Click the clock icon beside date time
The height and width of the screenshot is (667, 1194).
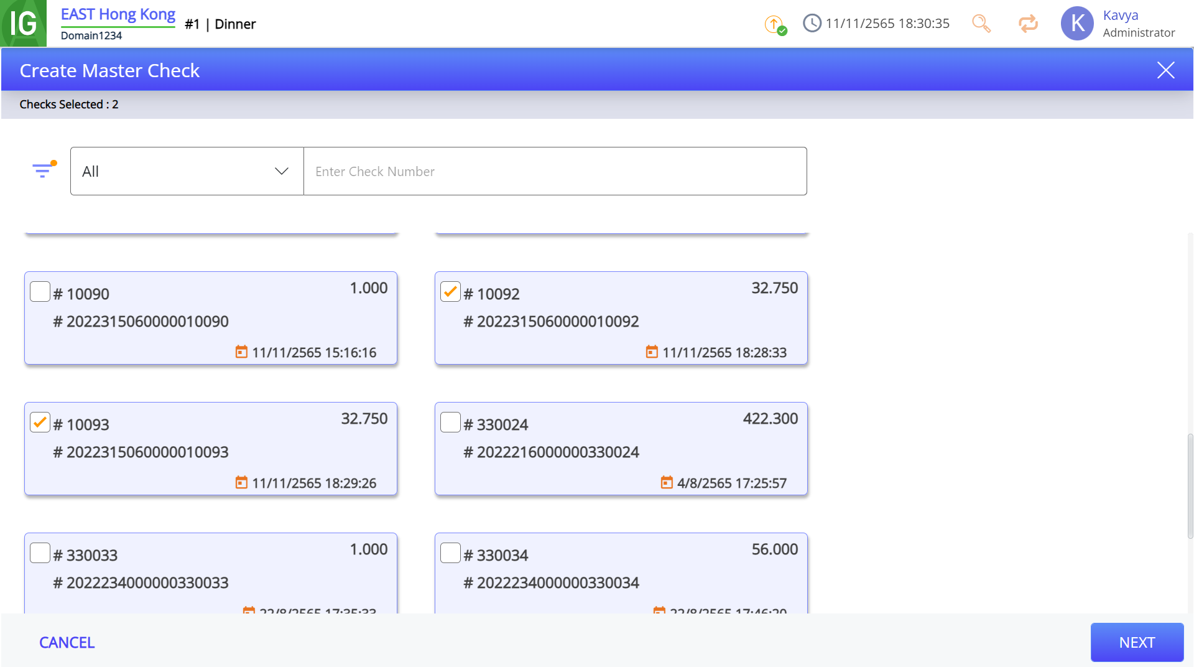coord(812,24)
